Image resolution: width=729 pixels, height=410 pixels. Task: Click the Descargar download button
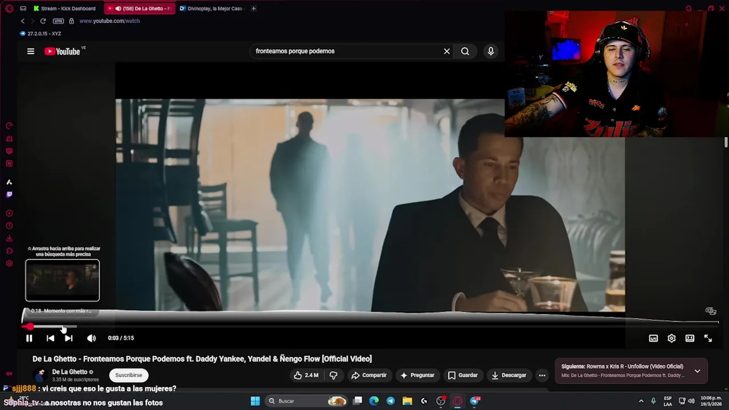[x=509, y=375]
